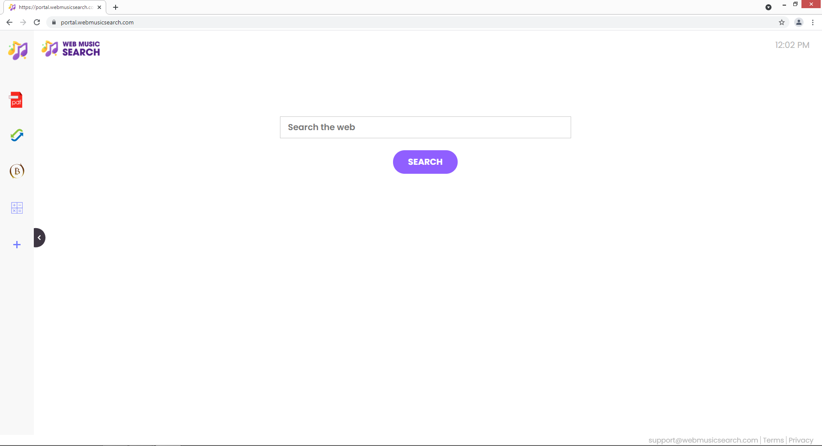Open the support@webmusicsearch.com email link
822x446 pixels.
(x=703, y=440)
